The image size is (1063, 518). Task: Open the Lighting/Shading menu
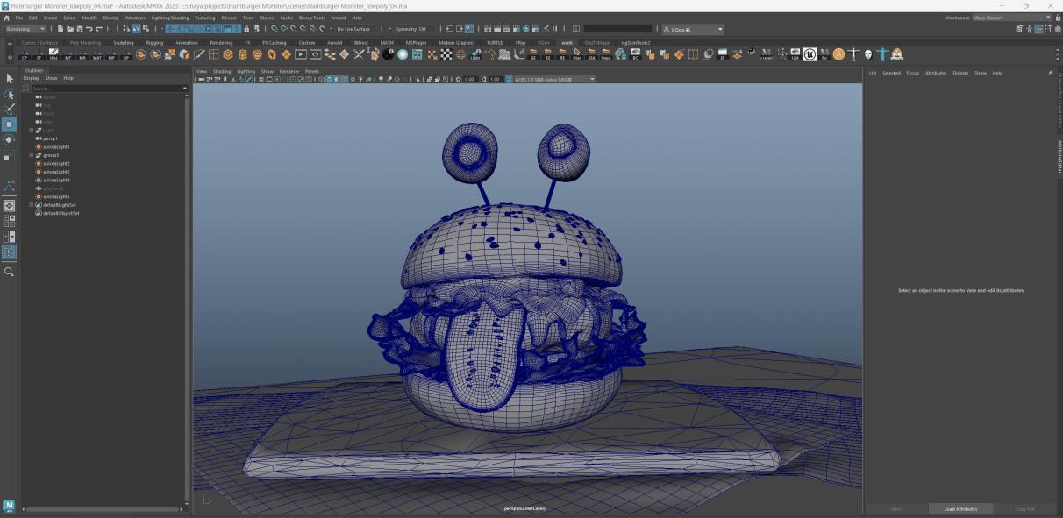[x=169, y=18]
